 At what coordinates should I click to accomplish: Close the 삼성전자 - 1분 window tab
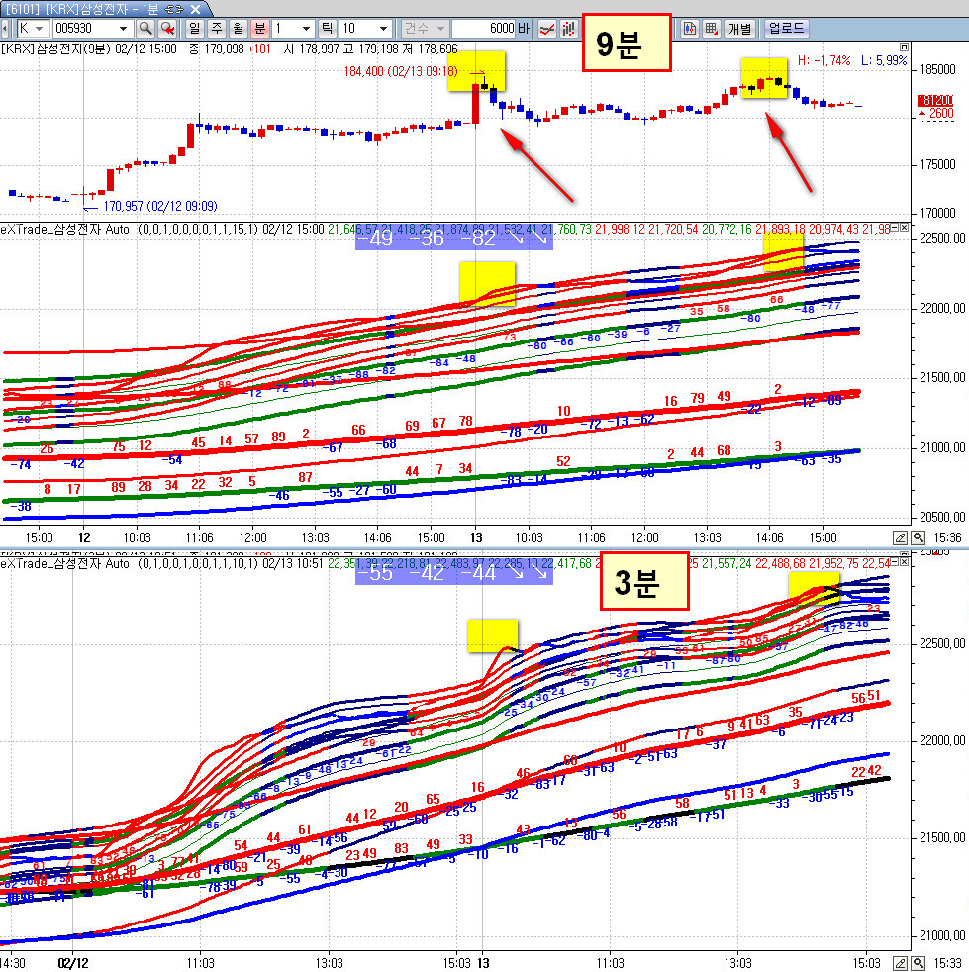pos(195,9)
